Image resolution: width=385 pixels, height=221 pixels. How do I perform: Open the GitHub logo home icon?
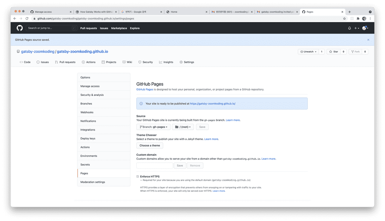20,28
